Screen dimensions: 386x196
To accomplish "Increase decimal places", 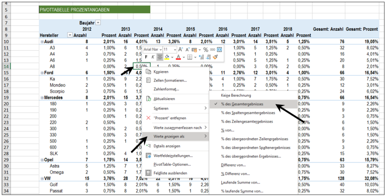I will pos(201,57).
